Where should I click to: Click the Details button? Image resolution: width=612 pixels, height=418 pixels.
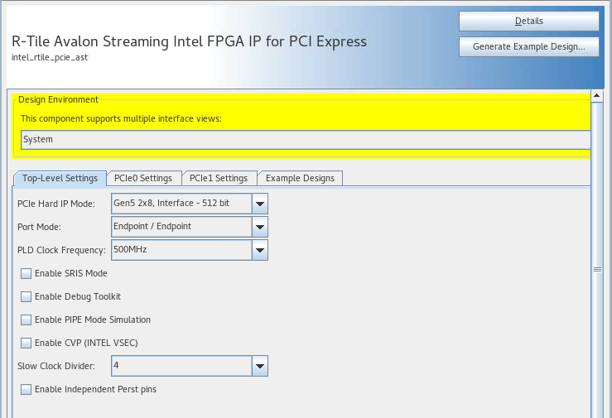coord(528,21)
